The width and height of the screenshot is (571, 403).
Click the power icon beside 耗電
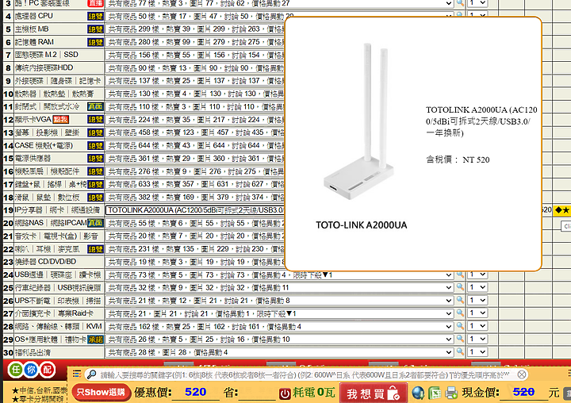pos(285,393)
